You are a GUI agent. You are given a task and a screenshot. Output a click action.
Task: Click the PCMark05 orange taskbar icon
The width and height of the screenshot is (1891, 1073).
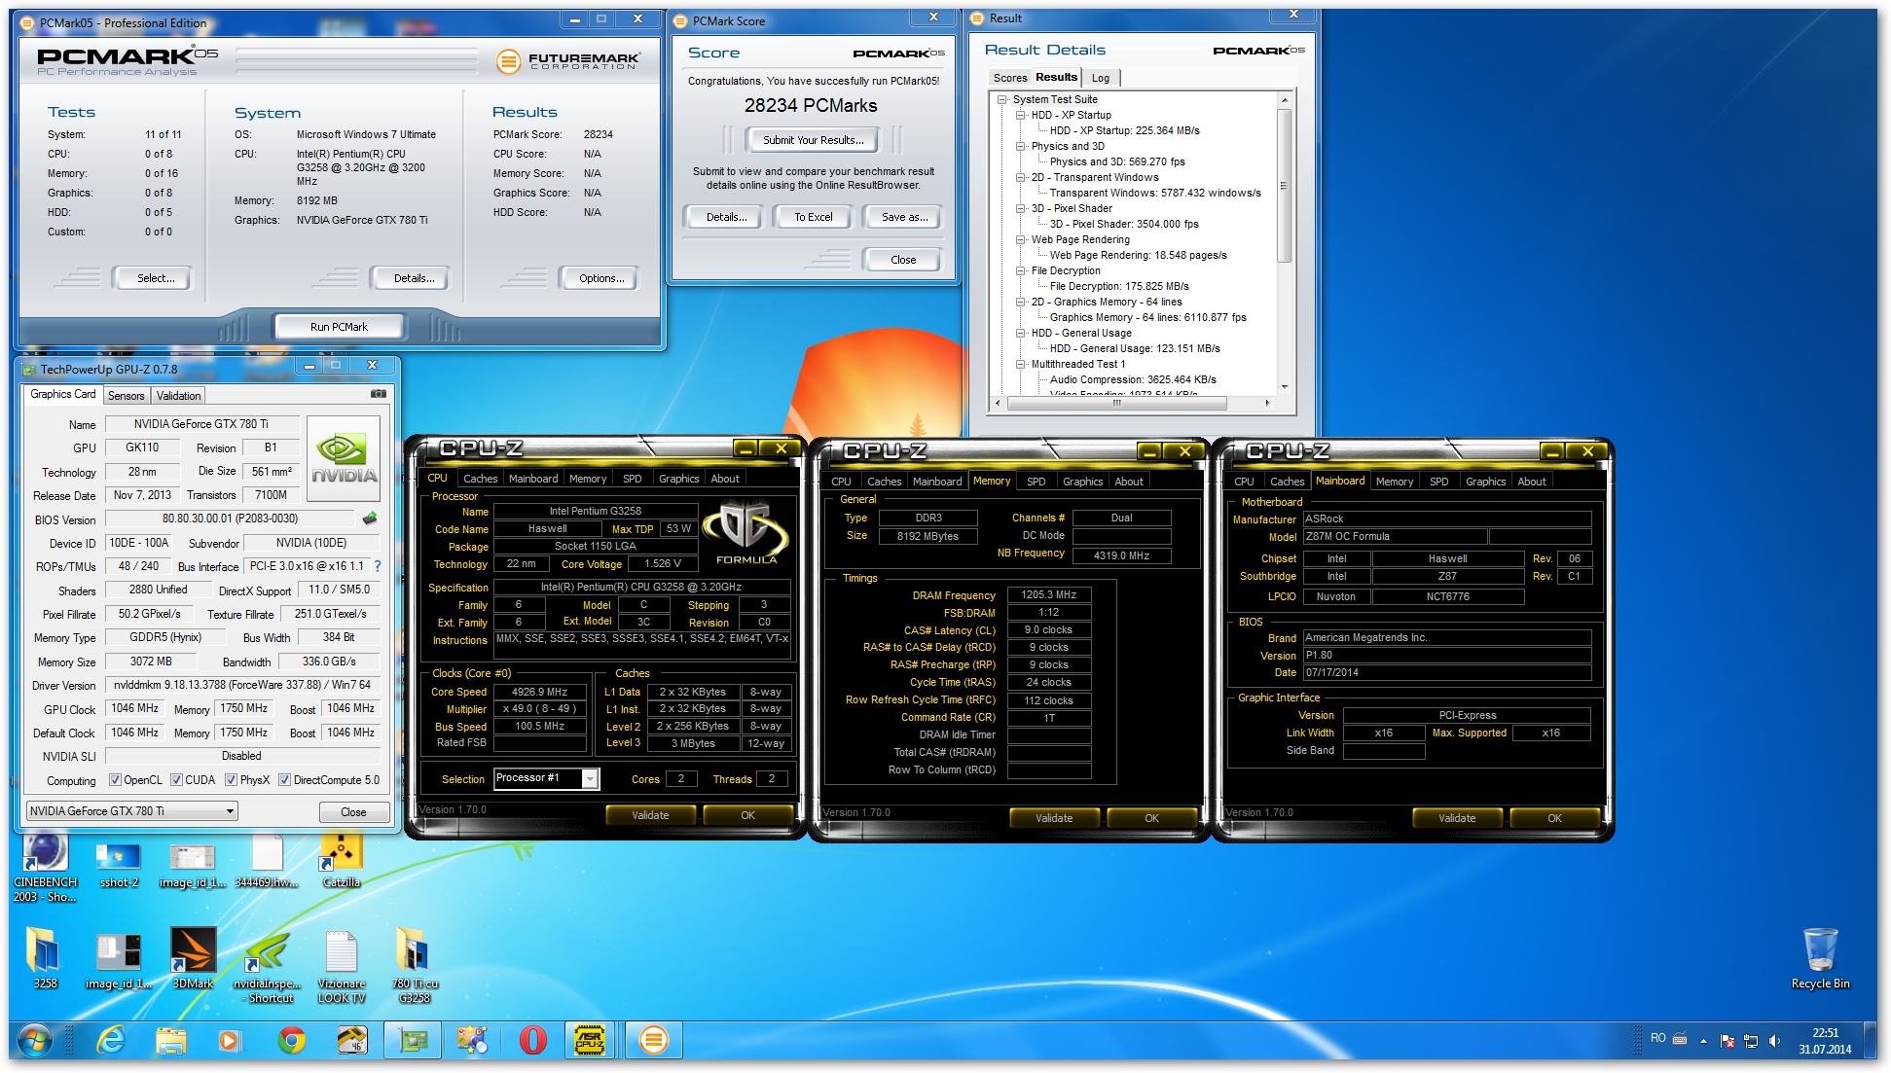tap(653, 1040)
